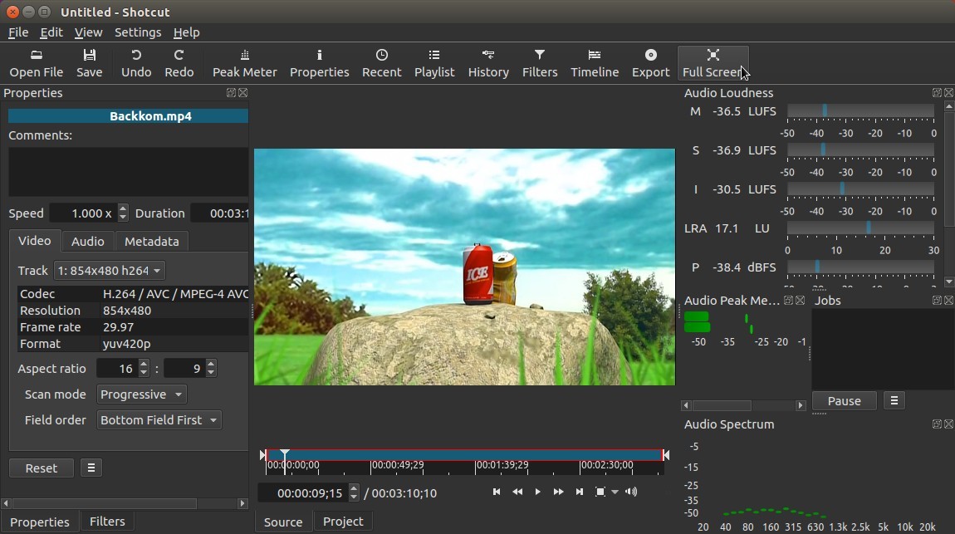
Task: Toggle the Timeline panel from toolbar
Action: [x=595, y=63]
